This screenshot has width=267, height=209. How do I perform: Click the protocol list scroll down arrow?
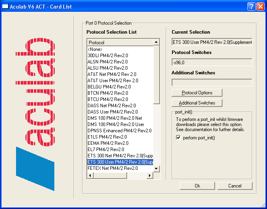tap(156, 169)
